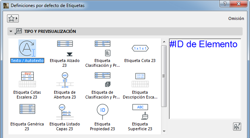Screen dimensions: 250x138
Task: Click the Etiqueta Cota 23 caption
Action: tap(140, 61)
